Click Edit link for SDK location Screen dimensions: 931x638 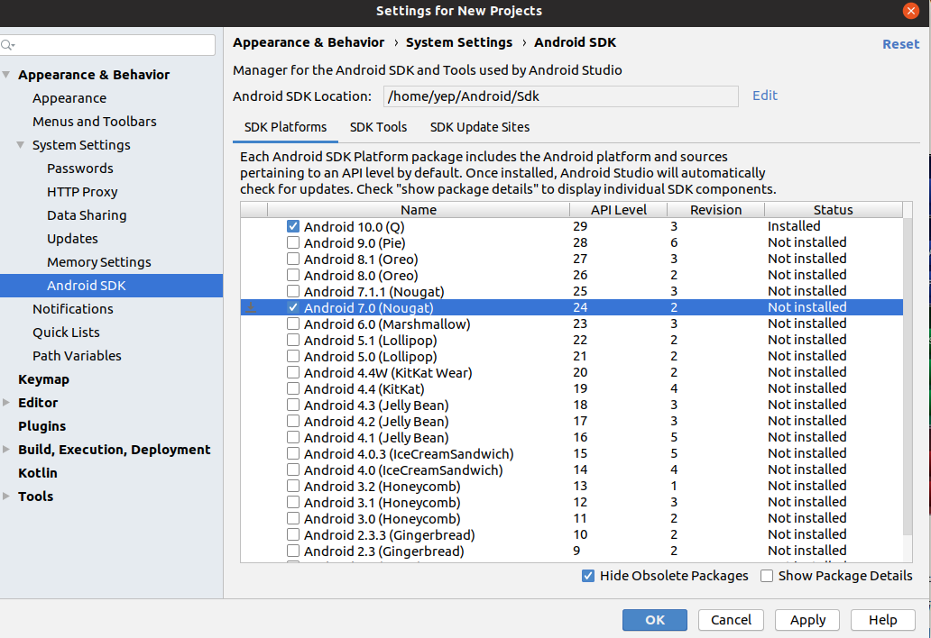point(765,96)
